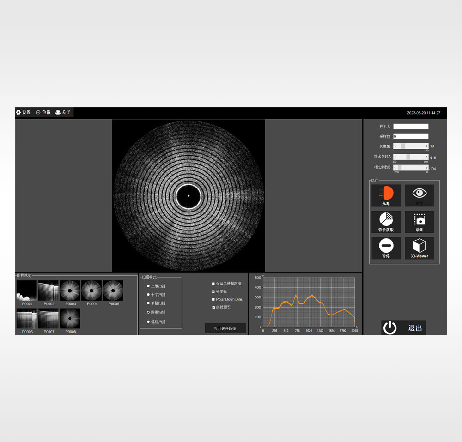Image resolution: width=462 pixels, height=442 pixels.
Task: Select the P0003 thumbnail
Action: pos(70,291)
